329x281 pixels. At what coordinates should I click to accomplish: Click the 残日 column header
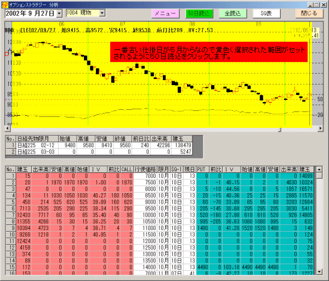tap(190, 169)
